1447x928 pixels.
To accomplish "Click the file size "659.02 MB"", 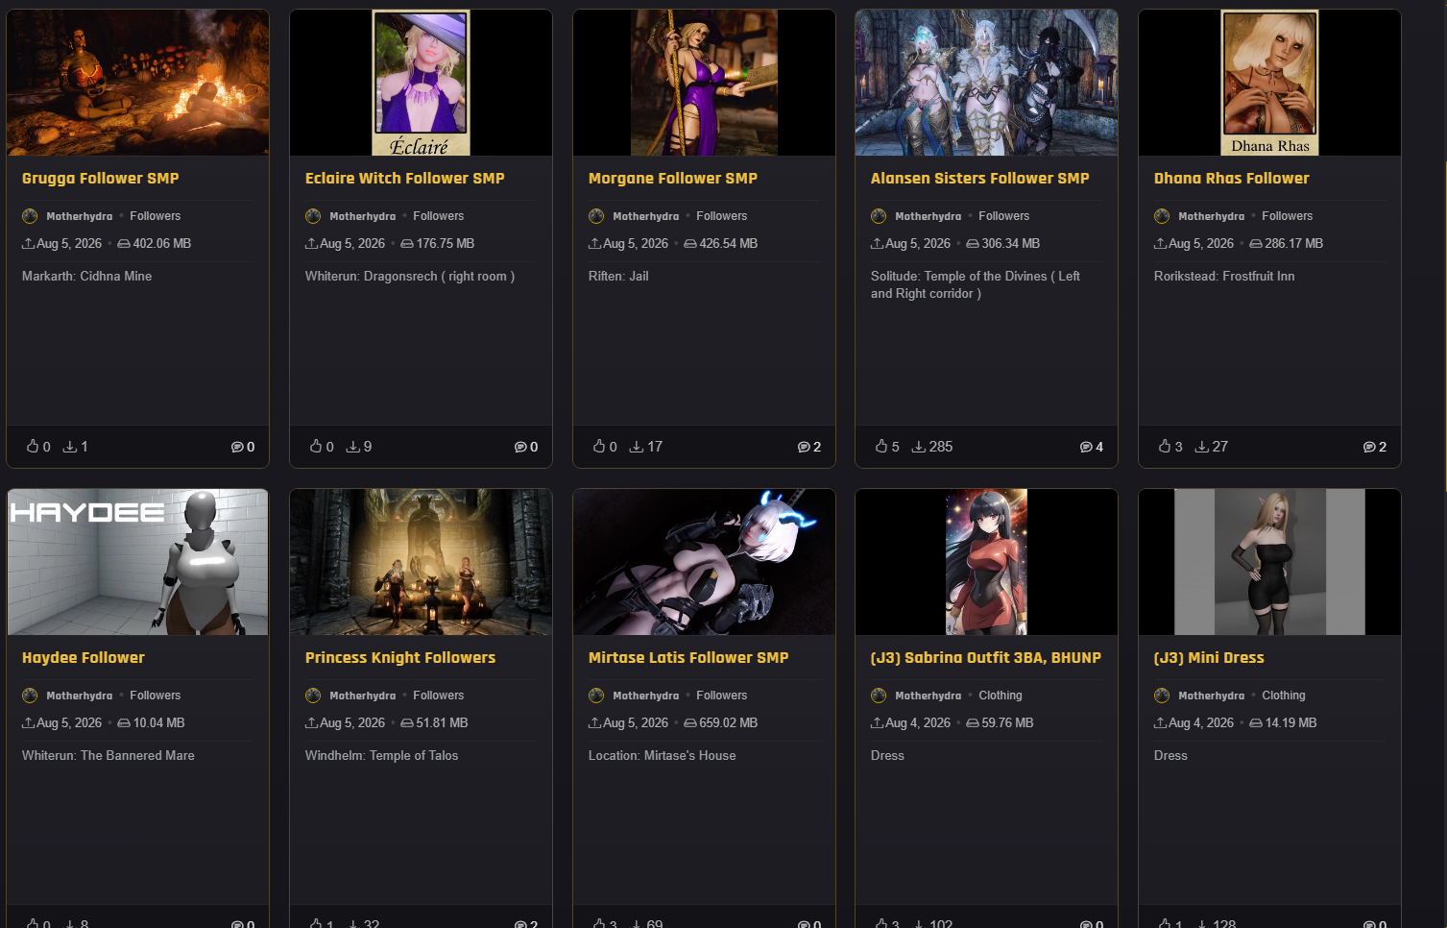I will (x=729, y=723).
